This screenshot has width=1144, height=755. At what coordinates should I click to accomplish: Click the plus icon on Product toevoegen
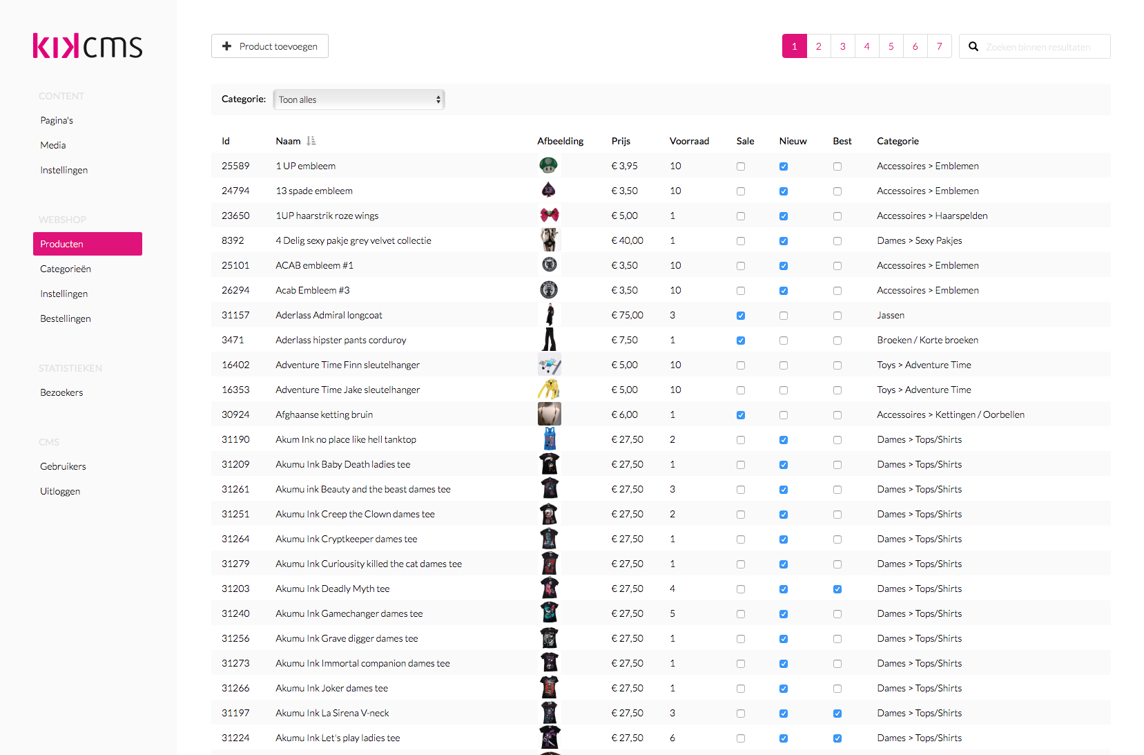[227, 46]
